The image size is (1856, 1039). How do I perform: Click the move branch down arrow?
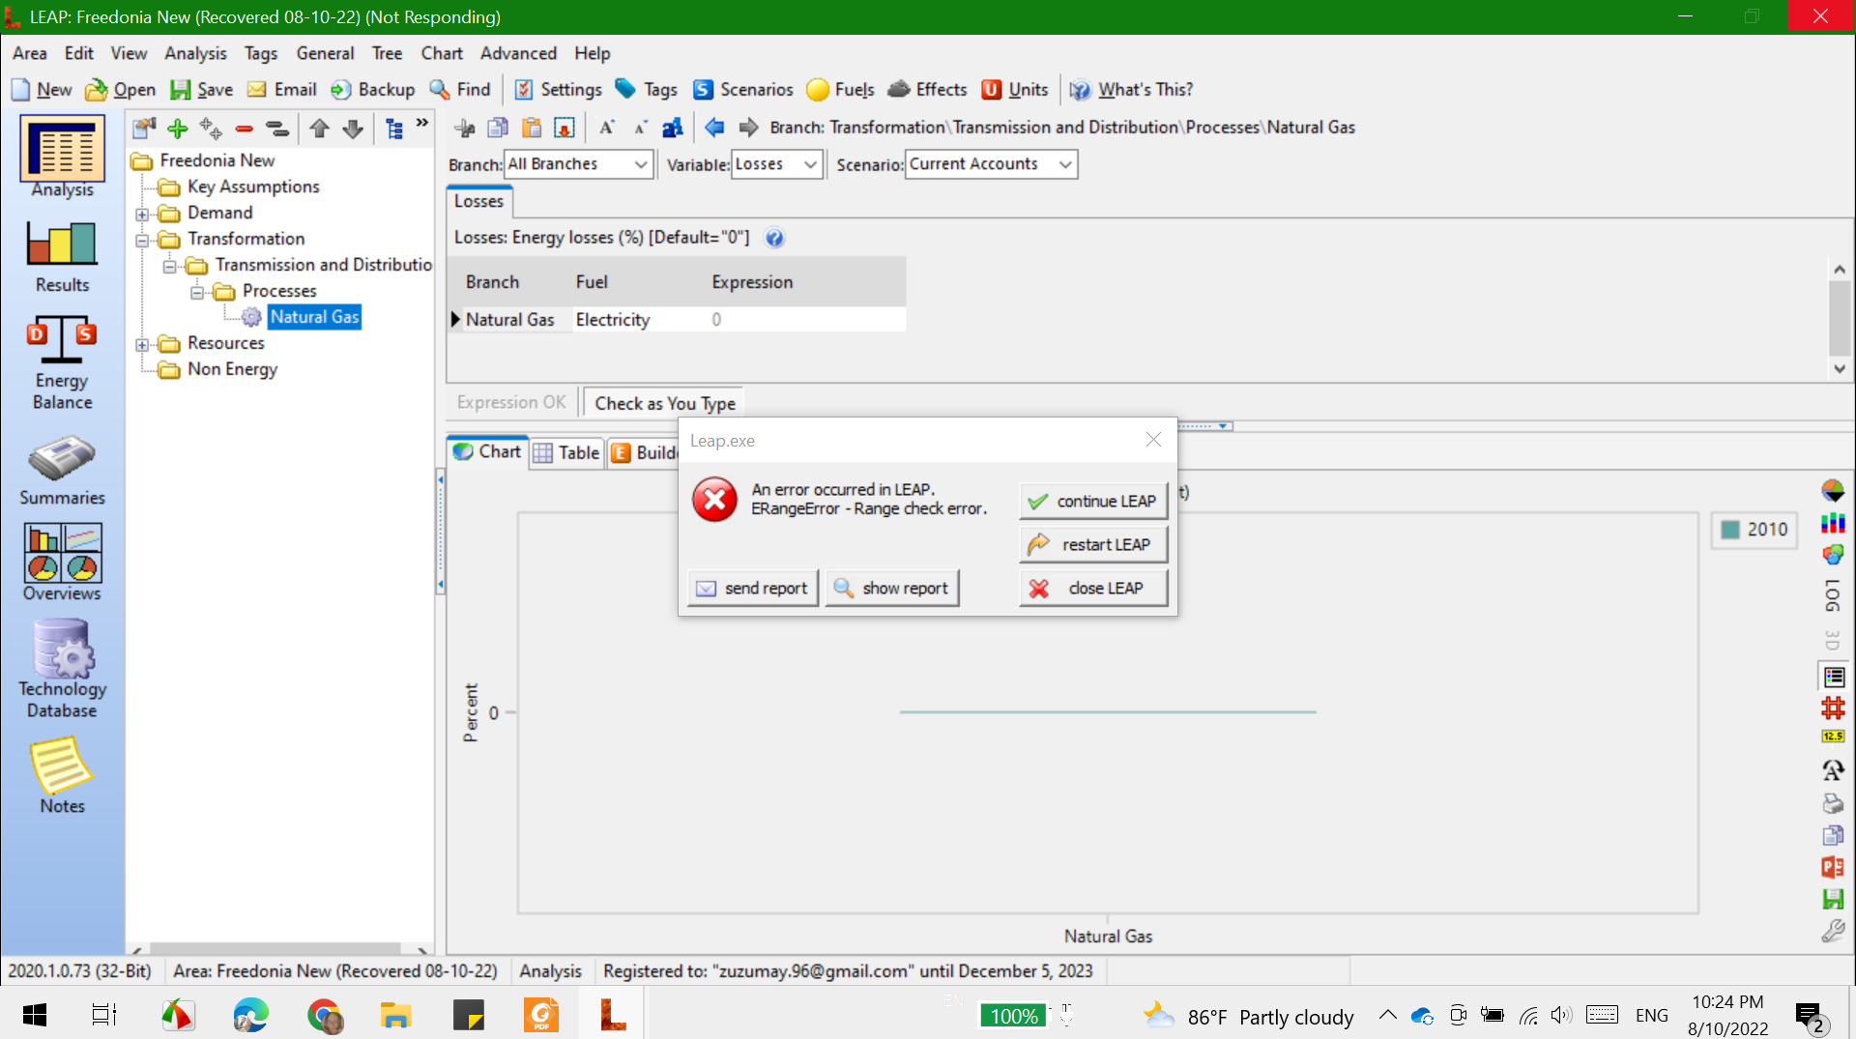click(x=353, y=128)
